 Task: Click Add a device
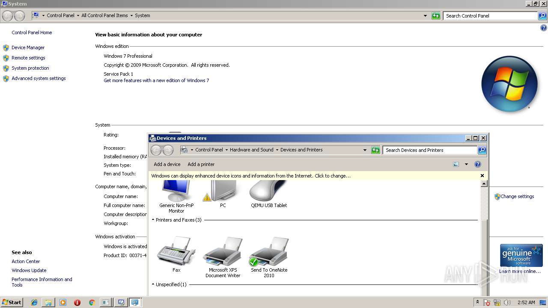pyautogui.click(x=167, y=164)
